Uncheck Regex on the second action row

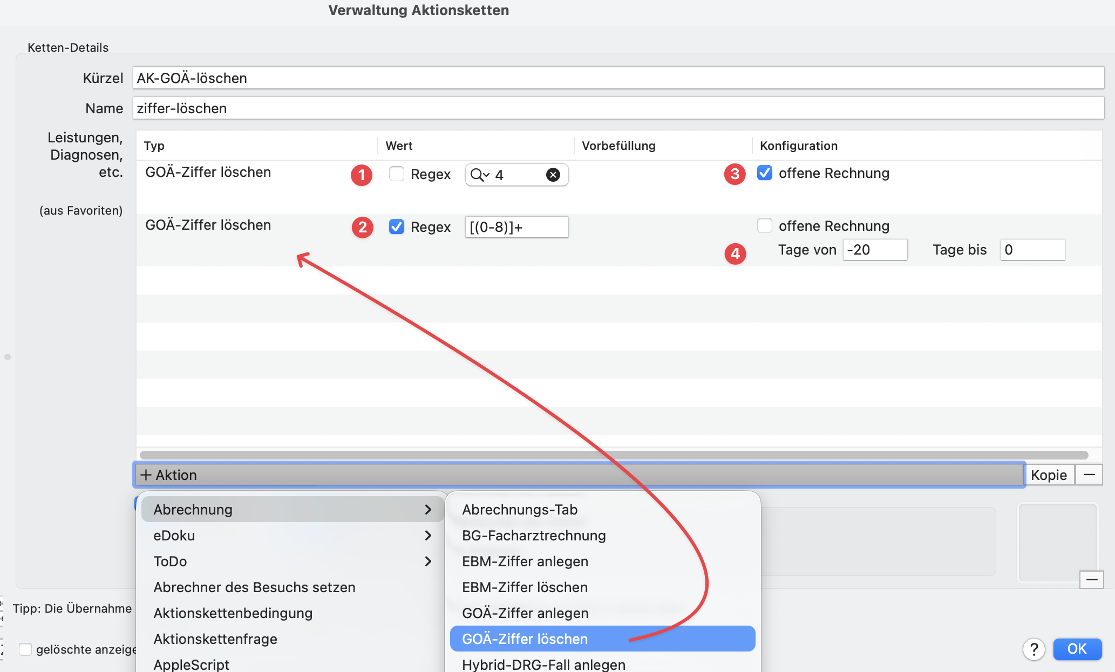(397, 227)
